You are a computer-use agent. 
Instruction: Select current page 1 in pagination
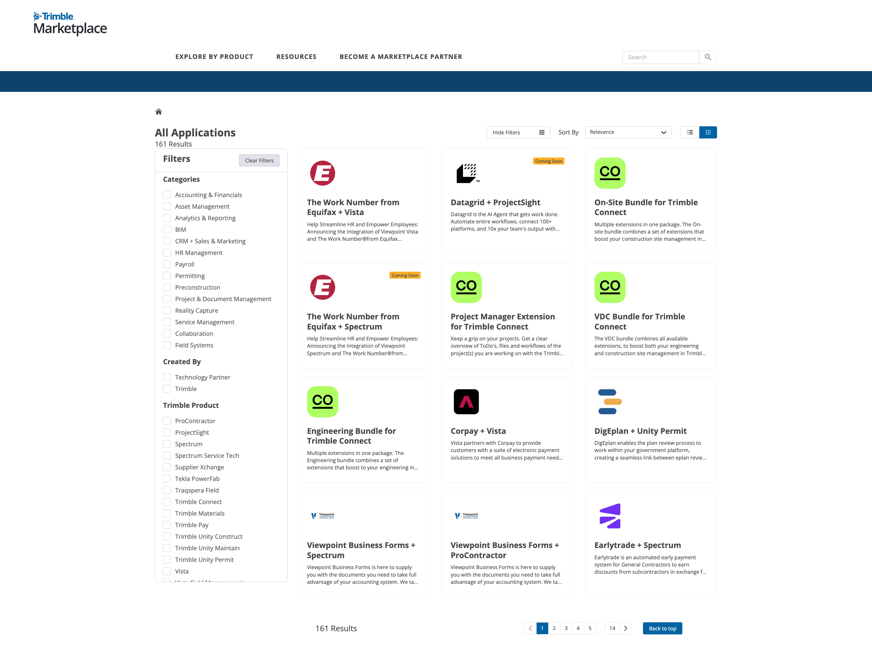[542, 628]
